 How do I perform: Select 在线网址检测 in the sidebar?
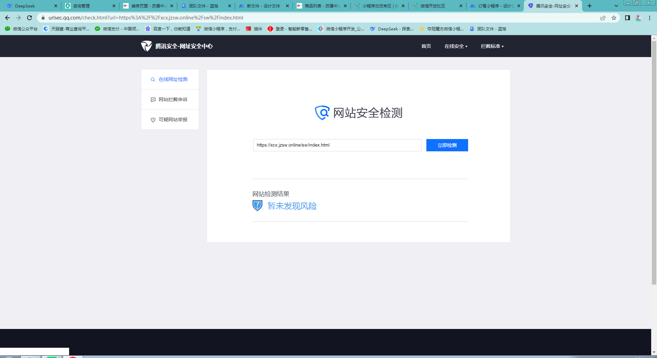point(170,80)
